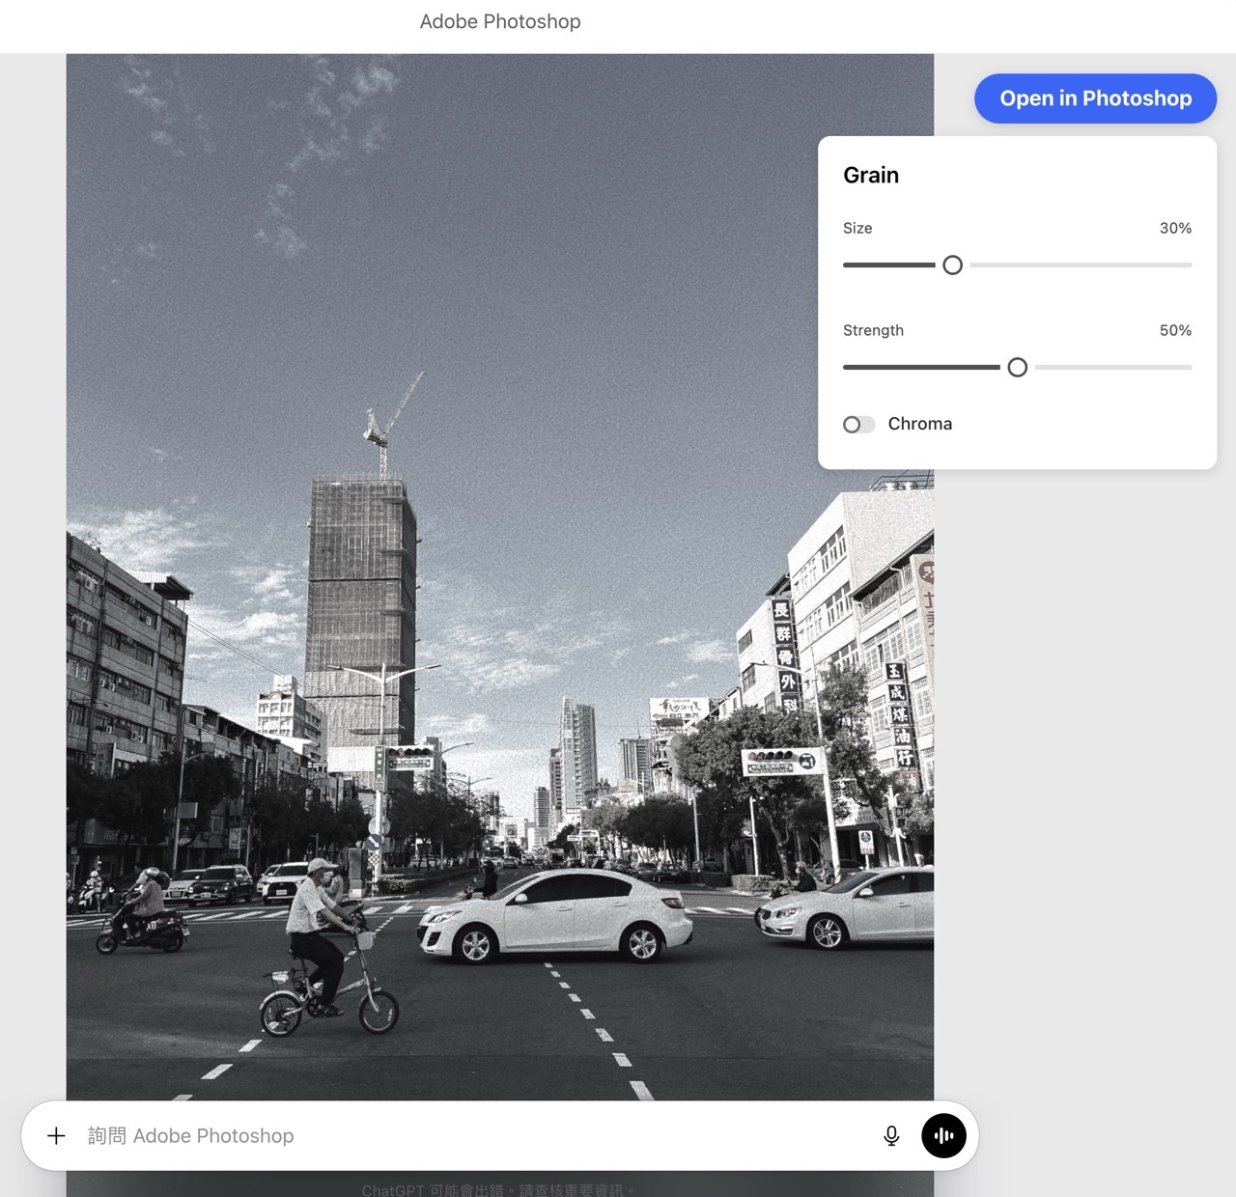Viewport: 1236px width, 1197px height.
Task: Click the Strength slider handle
Action: tap(1017, 367)
